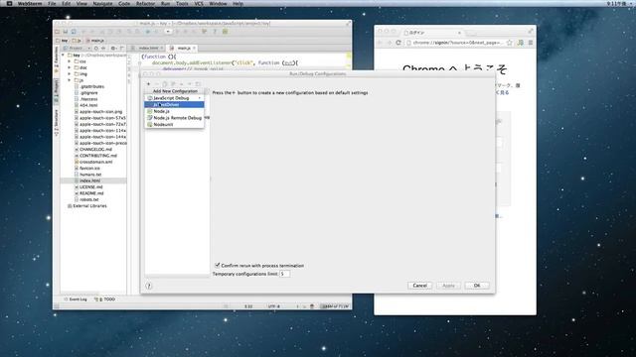
Task: Collapse the key project root node
Action: tap(63, 56)
